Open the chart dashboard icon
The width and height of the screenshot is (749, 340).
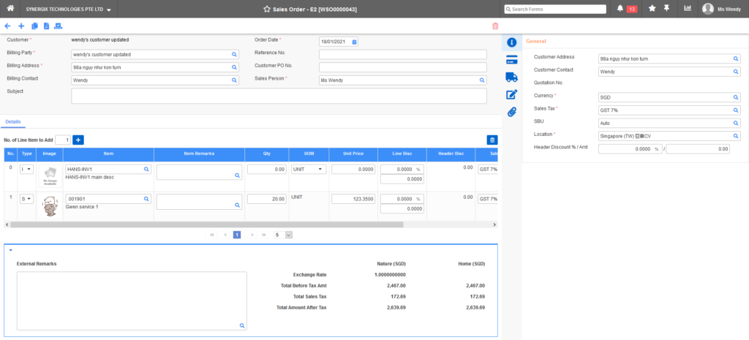688,9
